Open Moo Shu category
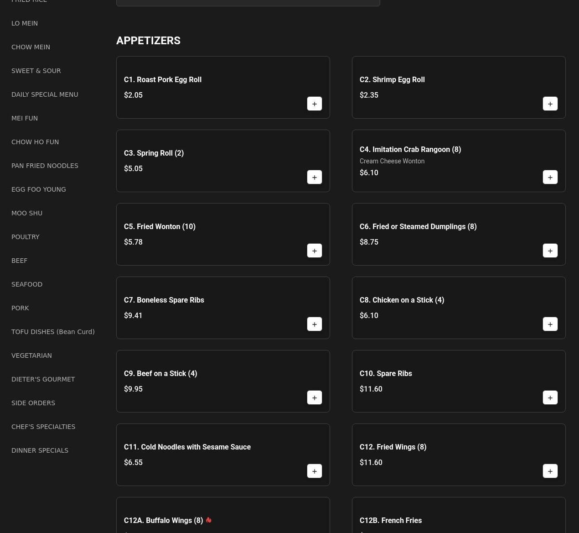 [x=27, y=213]
